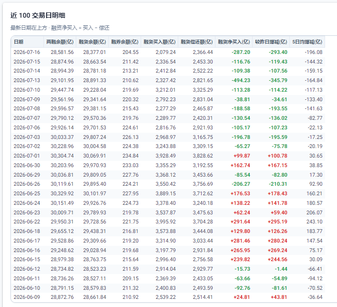
Task: Select the 2026-07-14 date cell
Action: [x=27, y=71]
